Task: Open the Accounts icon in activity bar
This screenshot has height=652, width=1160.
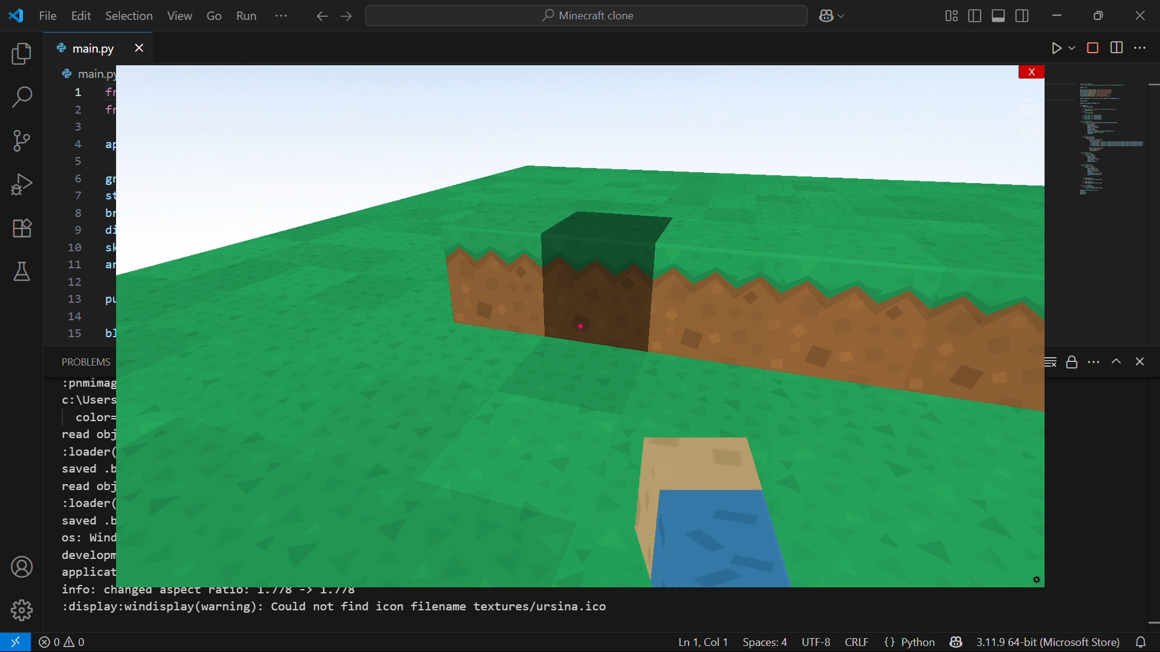Action: [x=21, y=566]
